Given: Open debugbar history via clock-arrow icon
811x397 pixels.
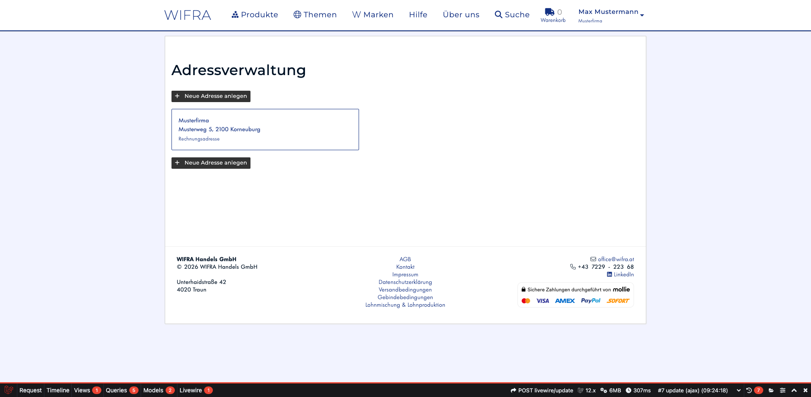Looking at the screenshot, I should 748,390.
